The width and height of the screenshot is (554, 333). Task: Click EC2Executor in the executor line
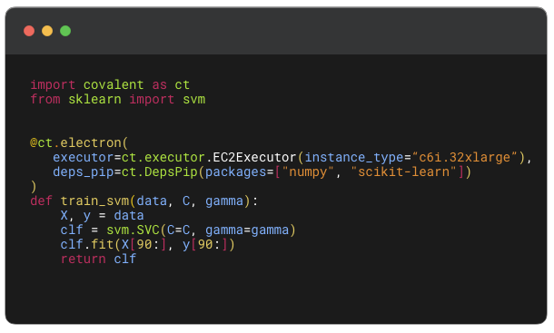[x=254, y=157]
